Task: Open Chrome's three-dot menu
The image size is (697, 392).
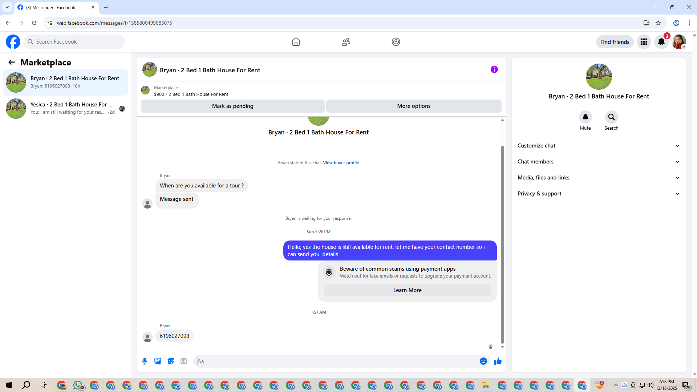Action: tap(689, 23)
